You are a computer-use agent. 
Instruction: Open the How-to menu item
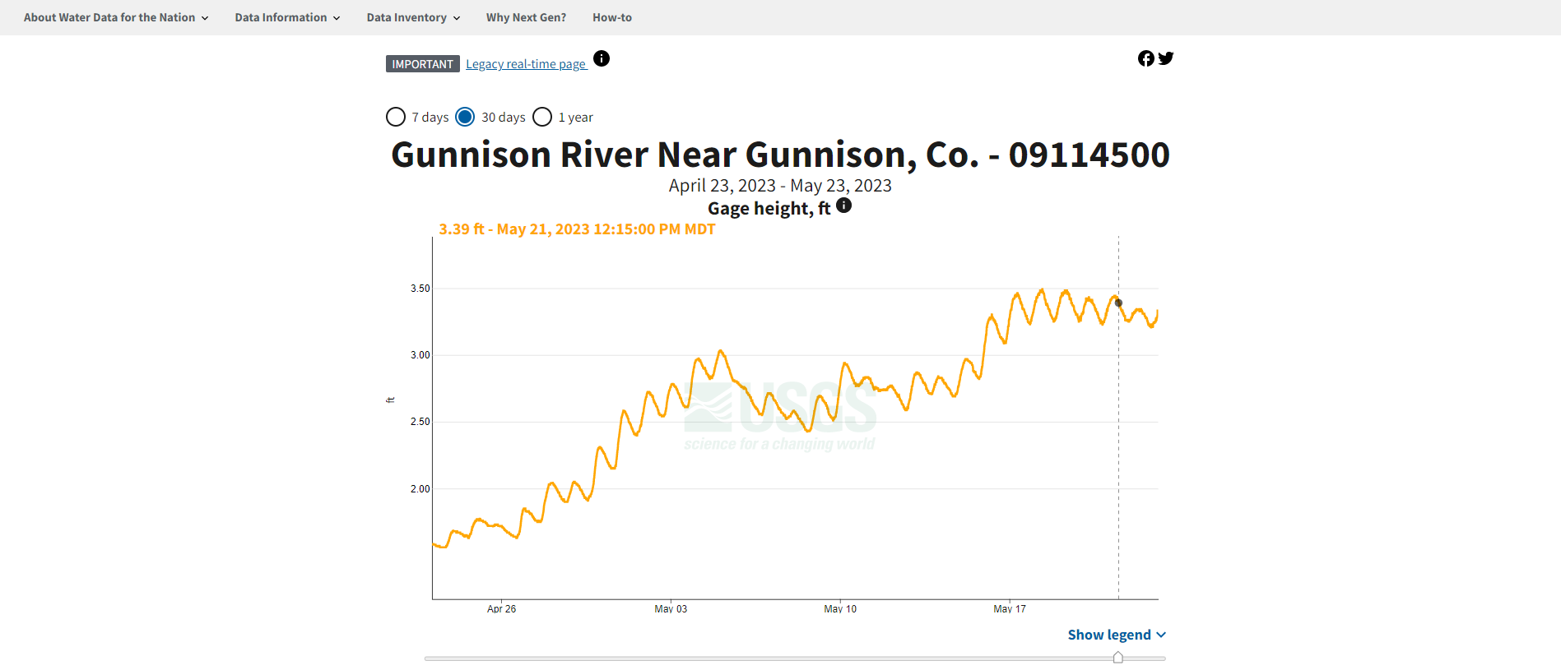point(612,17)
